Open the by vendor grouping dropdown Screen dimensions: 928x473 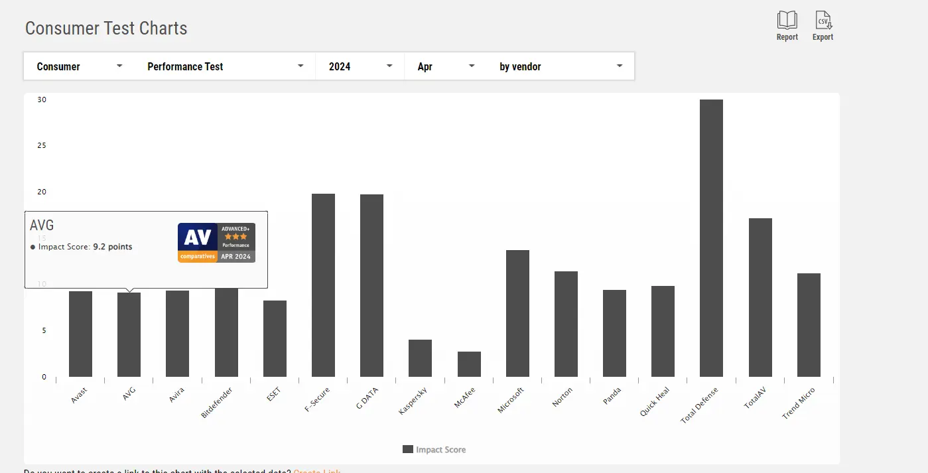pyautogui.click(x=561, y=66)
